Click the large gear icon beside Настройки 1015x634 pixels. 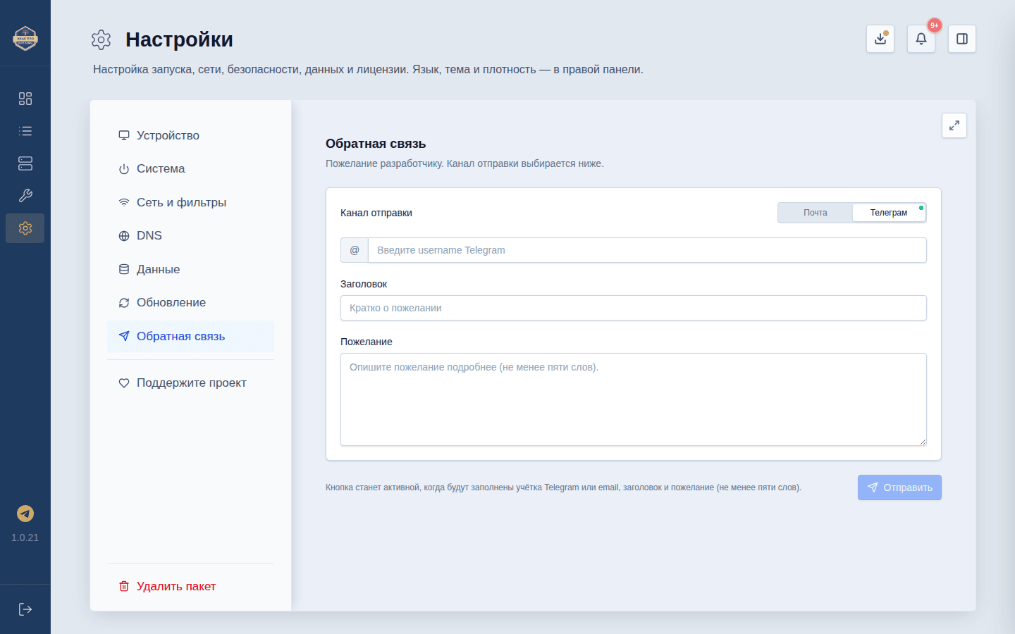pyautogui.click(x=101, y=39)
